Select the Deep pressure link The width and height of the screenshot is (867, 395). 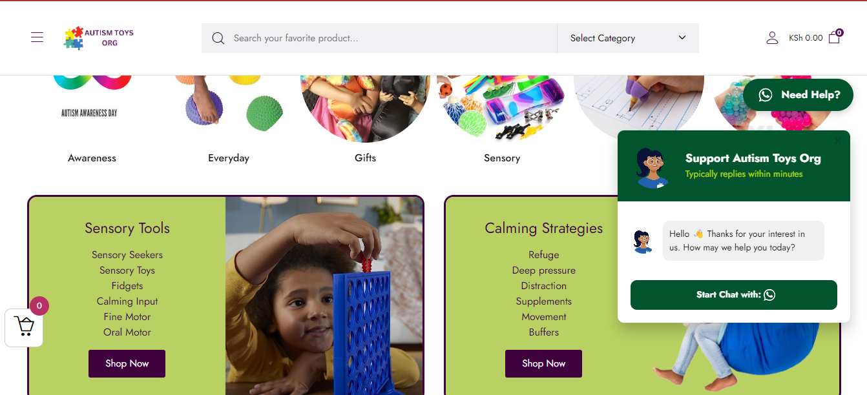click(x=544, y=270)
